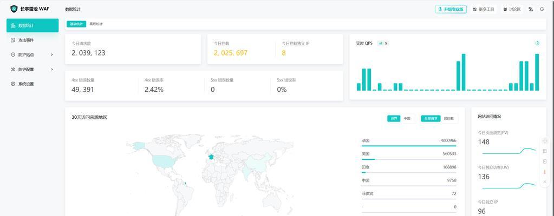Click the 攻击事件 list icon in sidebar
Viewport: 554px width, 216px height.
(13, 40)
